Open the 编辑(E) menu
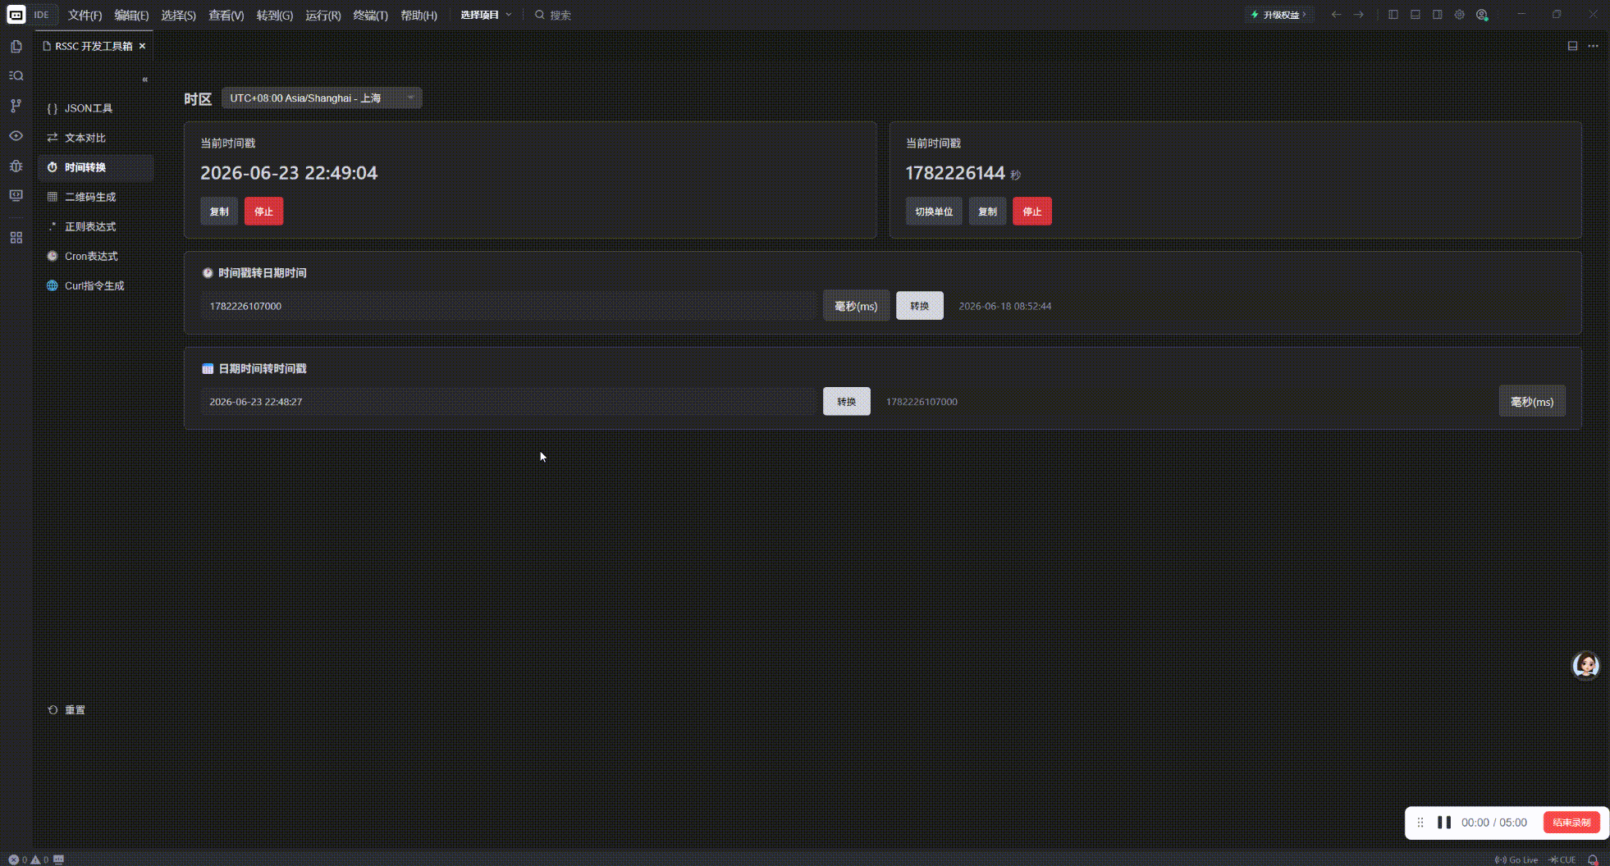Viewport: 1610px width, 866px height. 131,16
